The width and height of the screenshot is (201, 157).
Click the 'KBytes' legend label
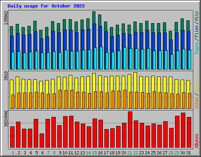pos(197,141)
